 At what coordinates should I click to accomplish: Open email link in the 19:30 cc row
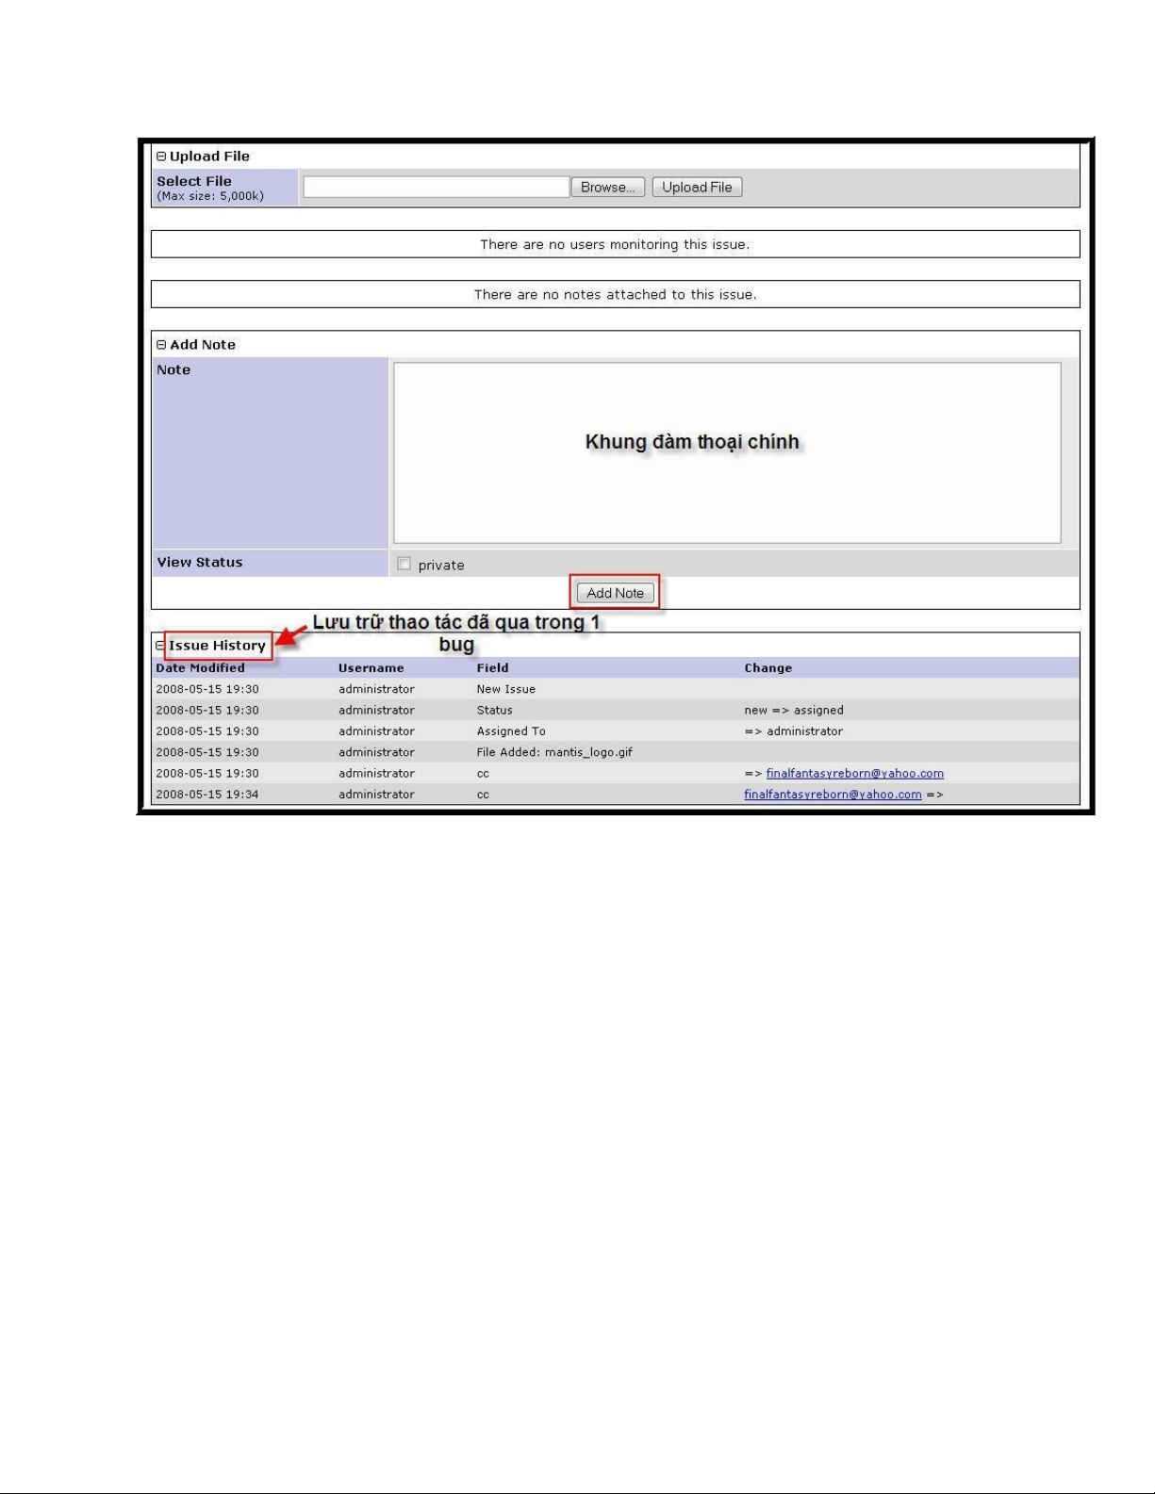point(854,773)
